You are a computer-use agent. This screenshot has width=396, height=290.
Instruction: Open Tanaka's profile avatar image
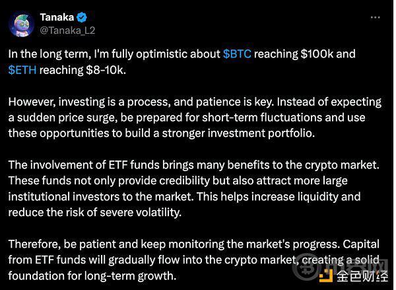pyautogui.click(x=21, y=25)
